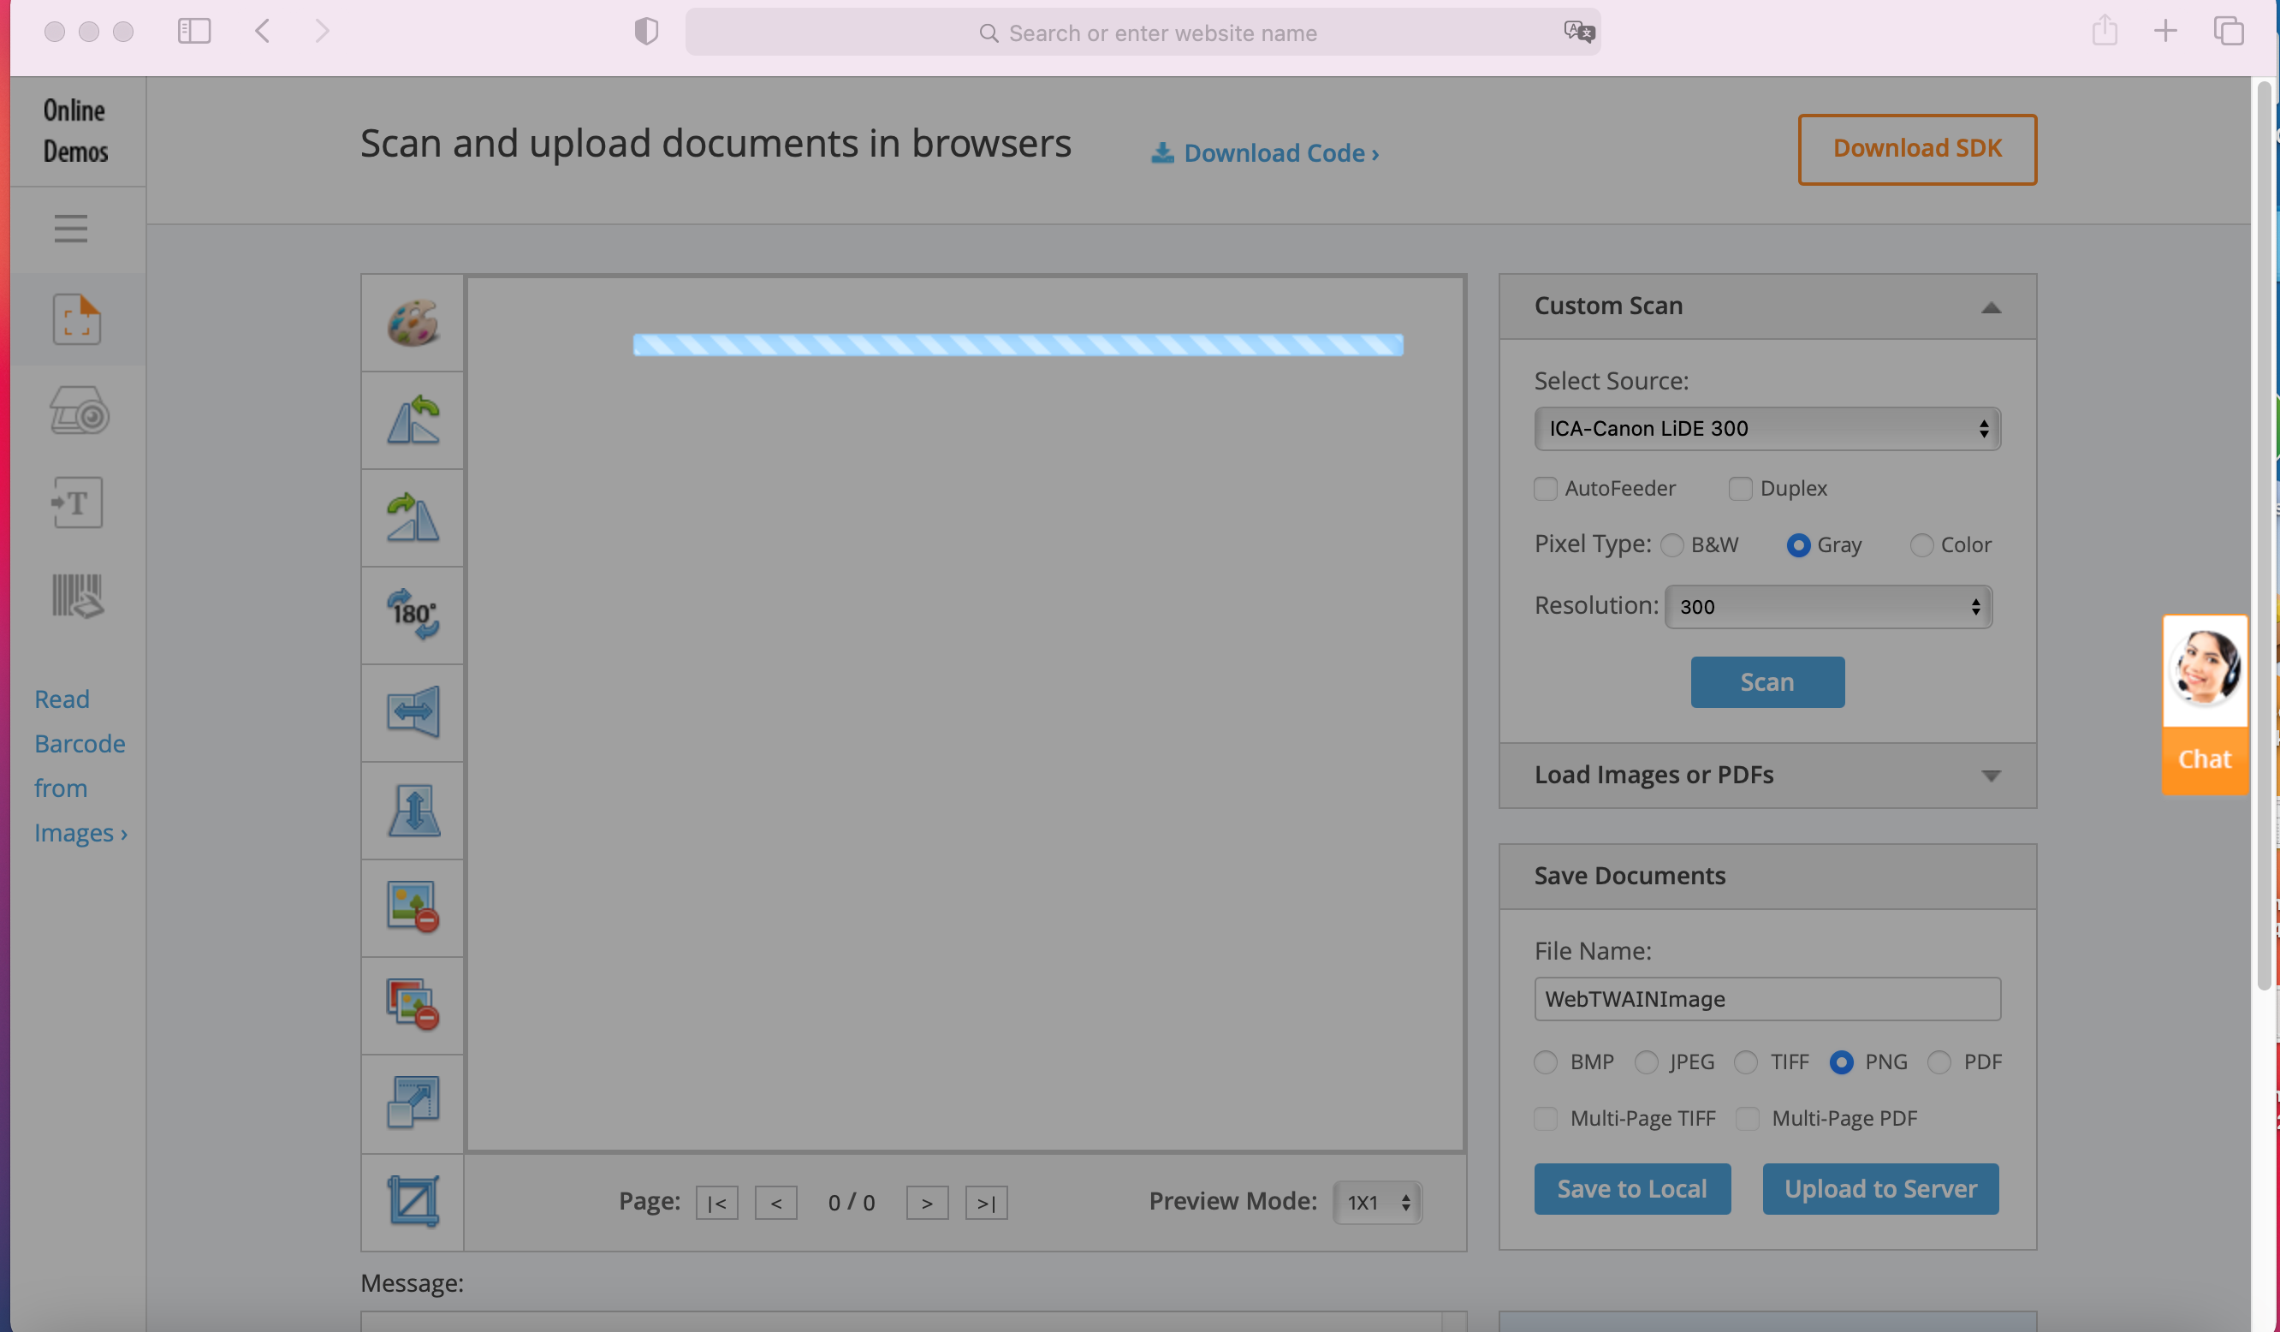Open the sidebar hamburger menu
The height and width of the screenshot is (1332, 2280).
pos(70,229)
